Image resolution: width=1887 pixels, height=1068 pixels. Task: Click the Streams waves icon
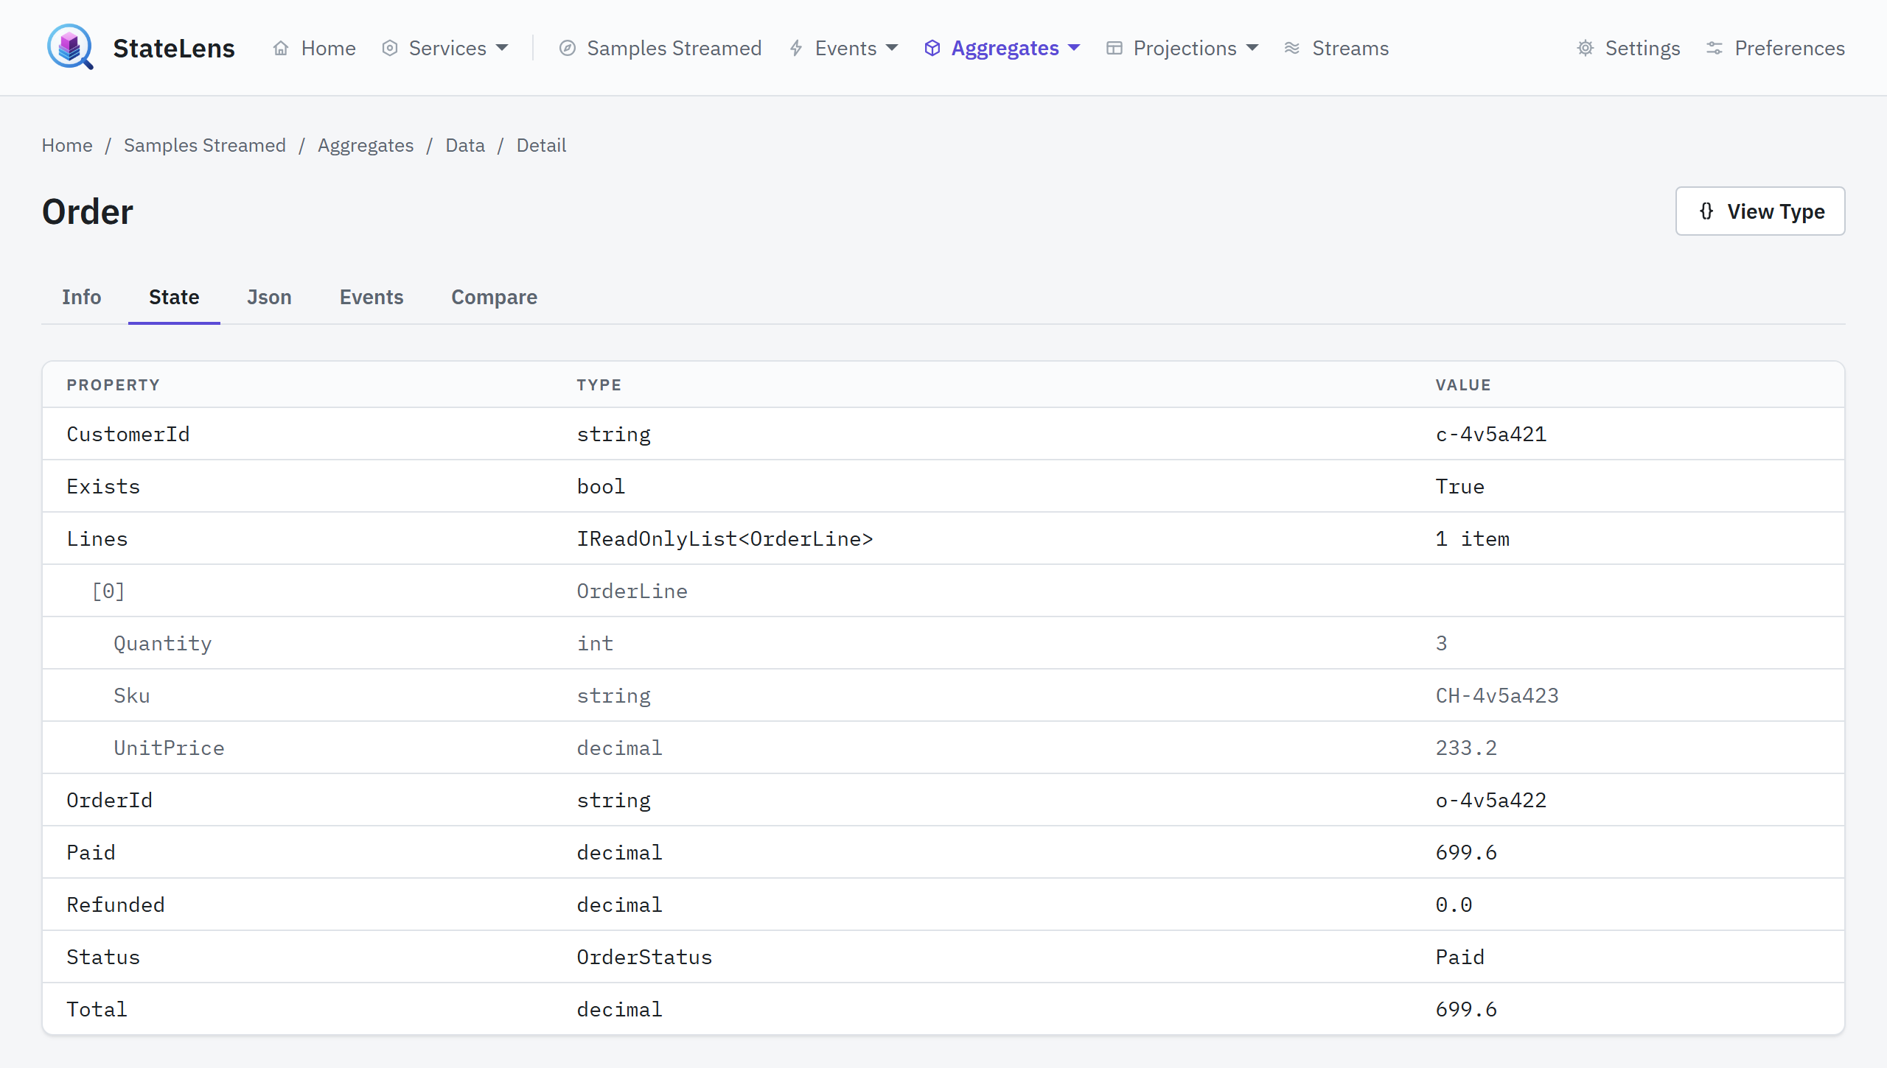1292,49
